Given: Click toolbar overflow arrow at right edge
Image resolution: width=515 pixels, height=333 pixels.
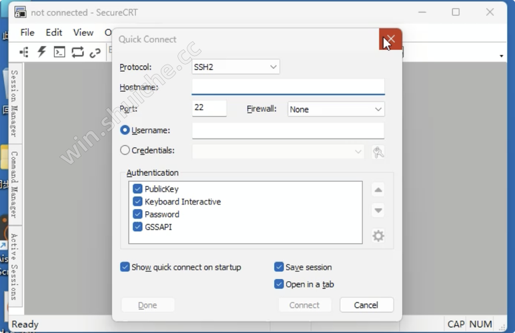Looking at the screenshot, I should pos(501,56).
